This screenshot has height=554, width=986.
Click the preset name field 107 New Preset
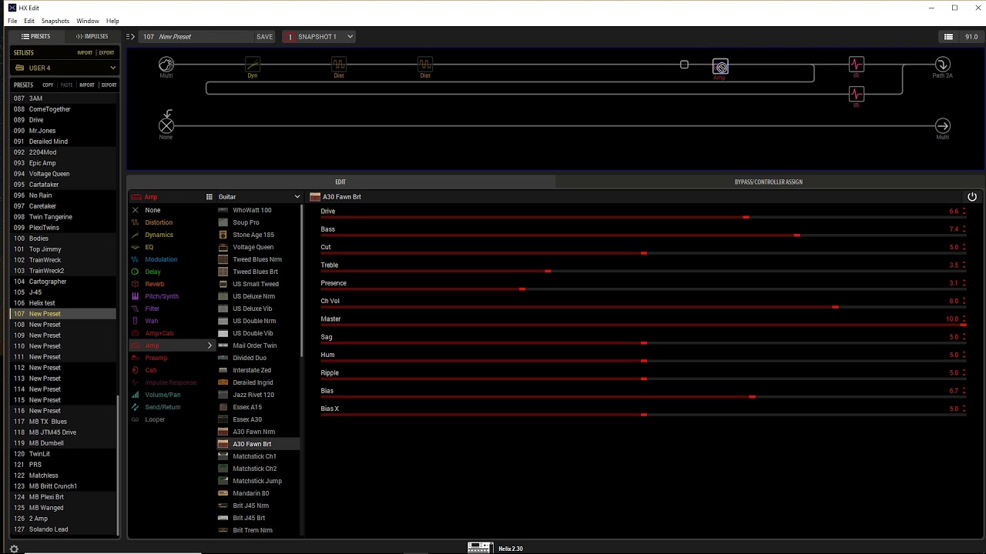point(196,37)
